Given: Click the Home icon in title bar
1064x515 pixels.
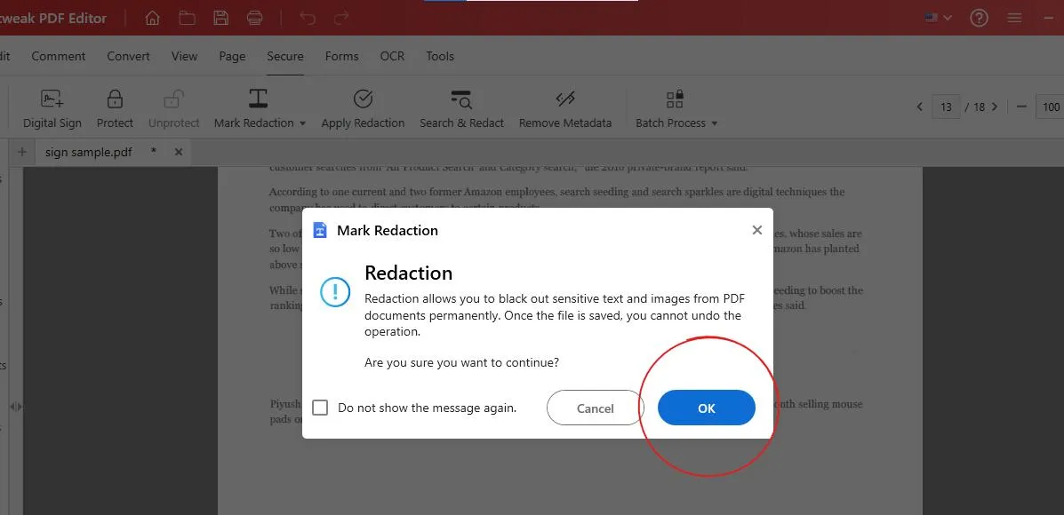Looking at the screenshot, I should click(153, 18).
